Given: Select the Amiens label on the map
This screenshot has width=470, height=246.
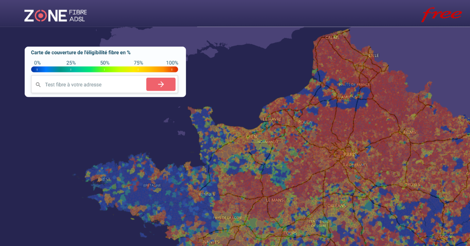Looking at the screenshot, I should [349, 97].
